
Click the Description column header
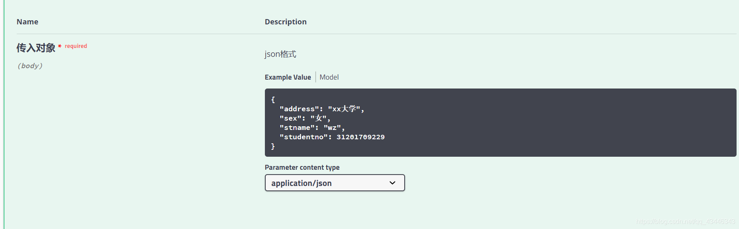coord(286,22)
